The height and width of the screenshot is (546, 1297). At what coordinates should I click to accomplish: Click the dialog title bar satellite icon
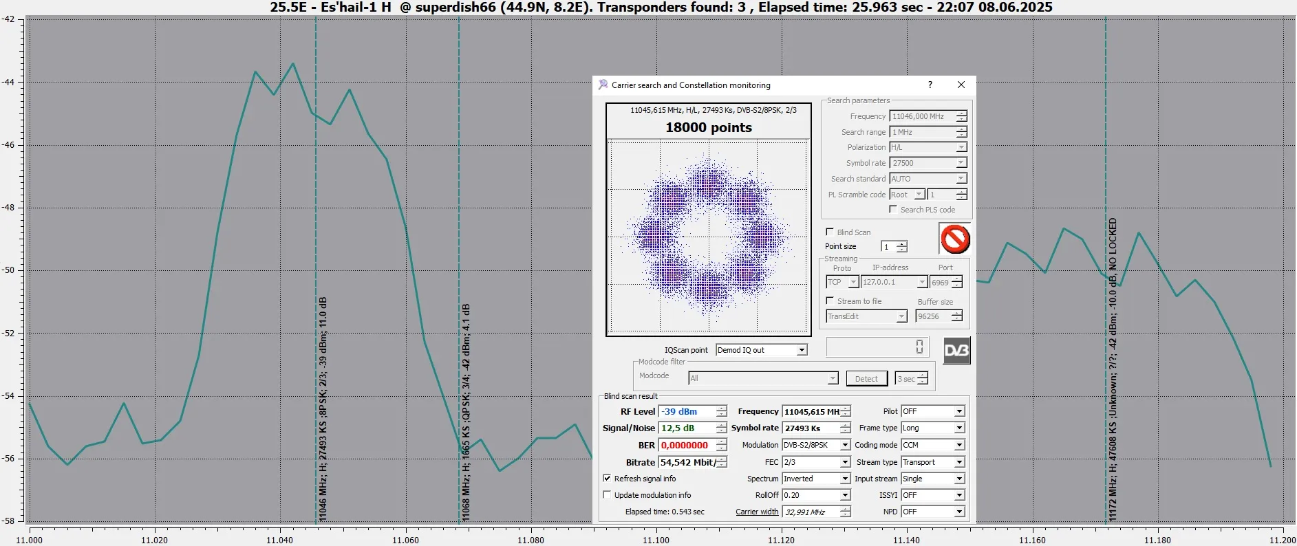coord(603,85)
